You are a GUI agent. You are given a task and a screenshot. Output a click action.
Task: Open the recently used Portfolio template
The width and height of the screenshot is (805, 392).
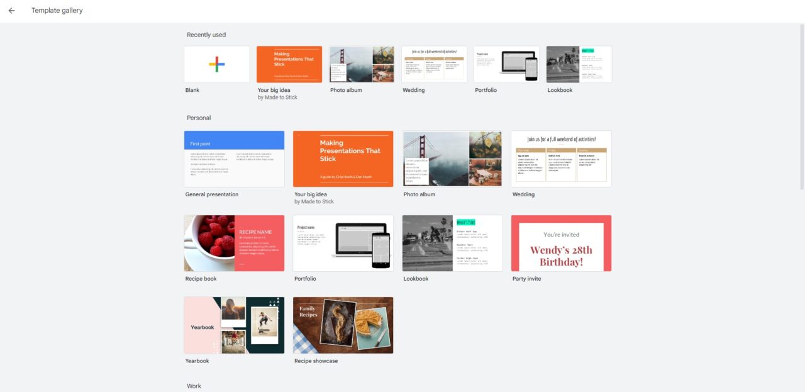[506, 64]
